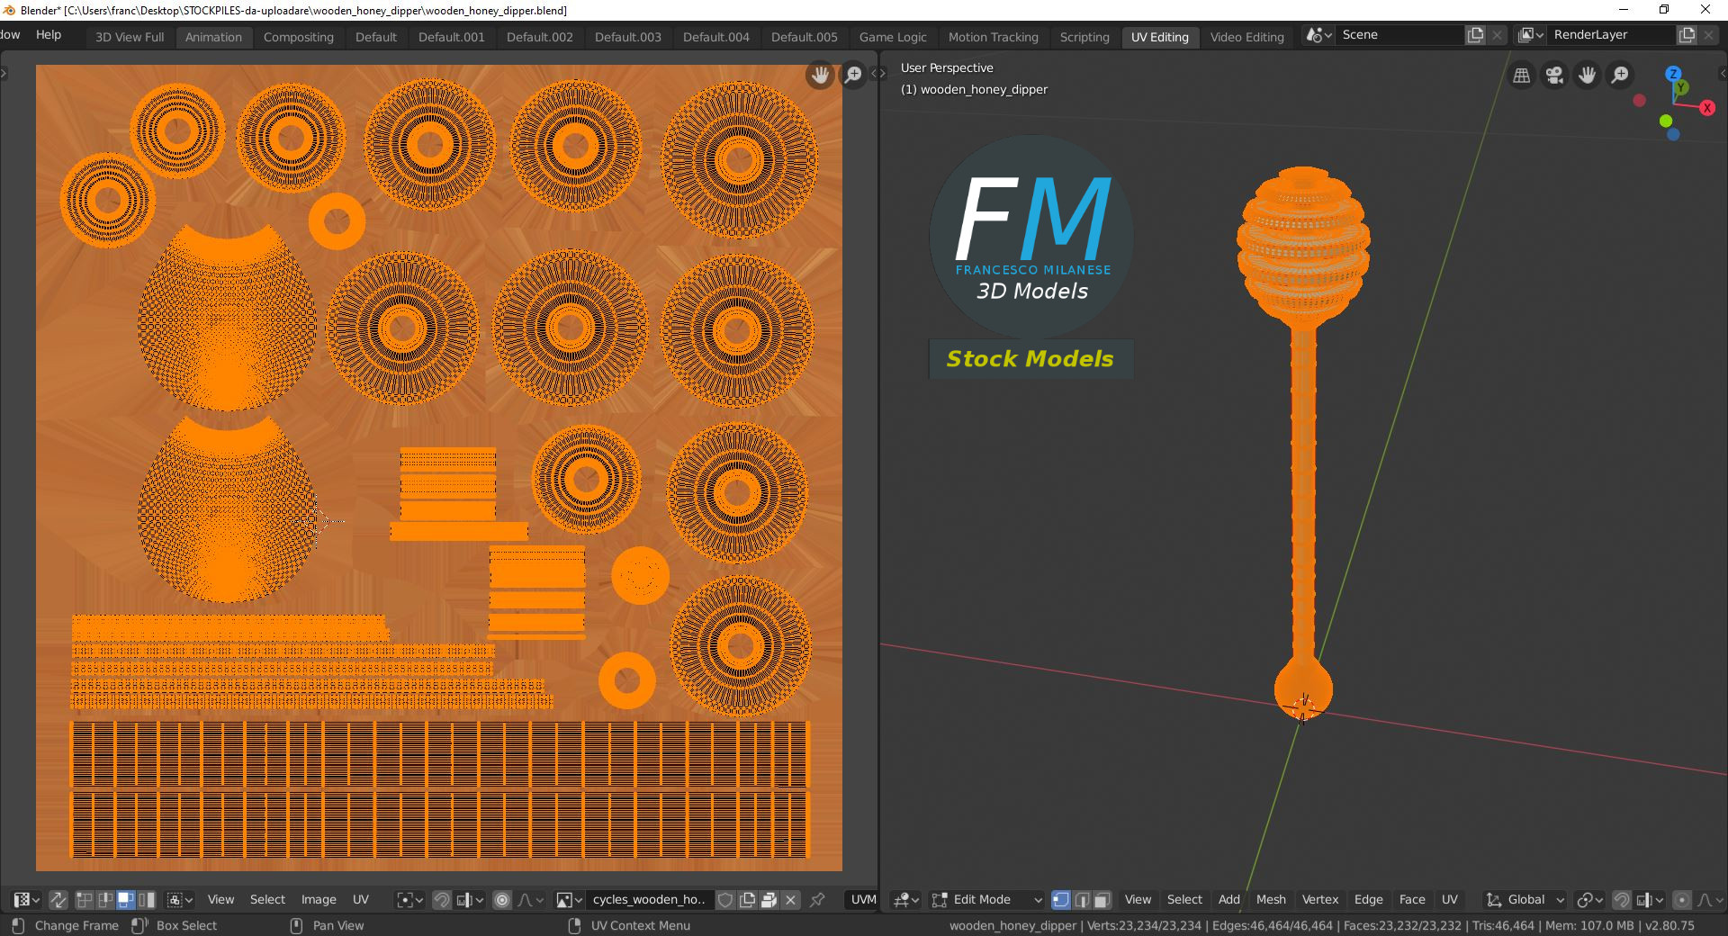Click the Y axis on navigation gizmo
This screenshot has width=1728, height=936.
pos(1681,88)
